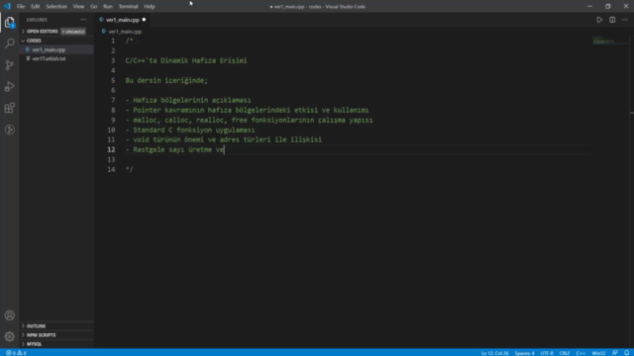The width and height of the screenshot is (634, 356).
Task: Open notifications bell in status bar
Action: 626,353
